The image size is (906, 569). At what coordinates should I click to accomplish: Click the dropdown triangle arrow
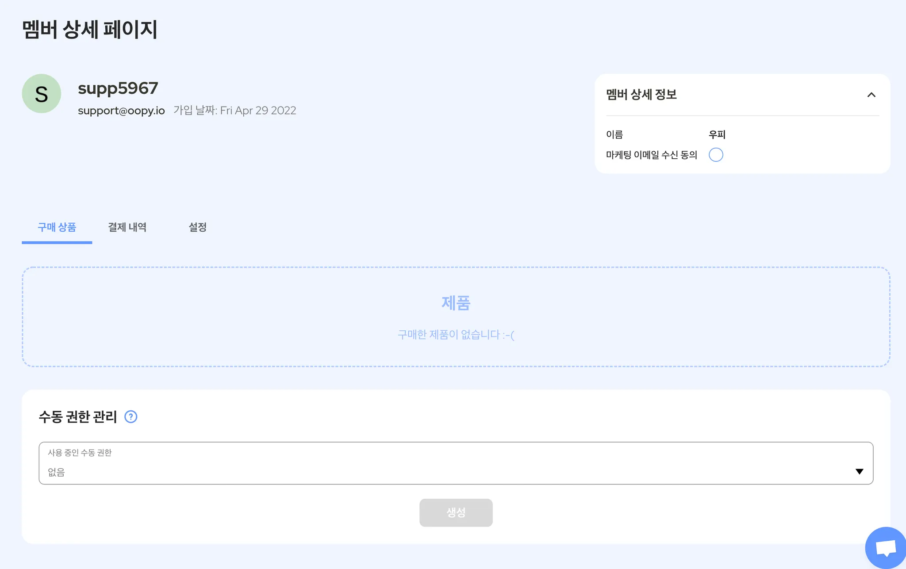pyautogui.click(x=859, y=471)
